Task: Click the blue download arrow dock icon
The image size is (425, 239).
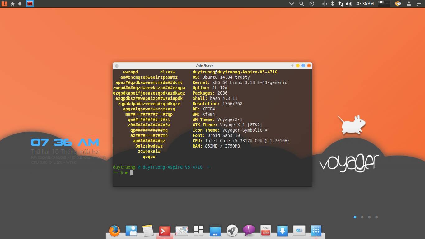Action: tap(283, 231)
